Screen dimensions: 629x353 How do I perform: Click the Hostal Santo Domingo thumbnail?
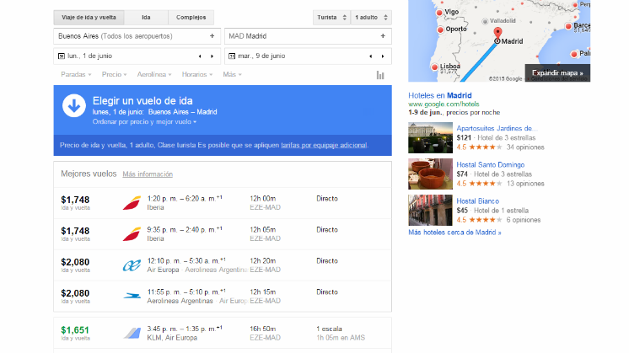point(430,174)
